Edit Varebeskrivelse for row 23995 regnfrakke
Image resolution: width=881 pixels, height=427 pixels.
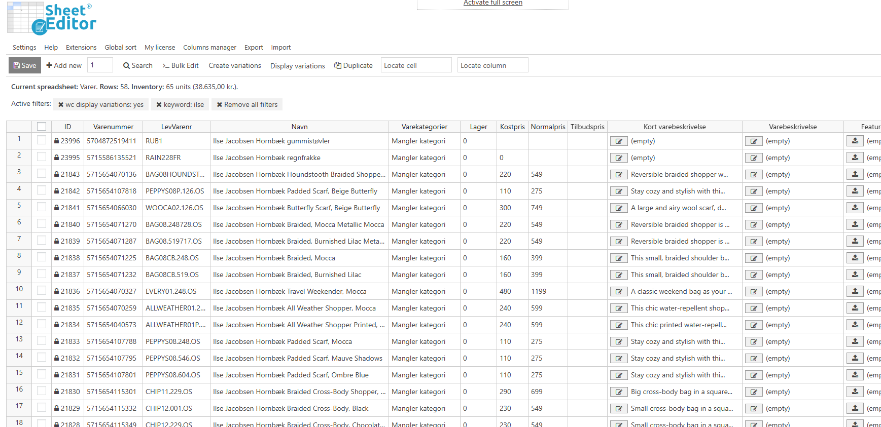click(754, 158)
